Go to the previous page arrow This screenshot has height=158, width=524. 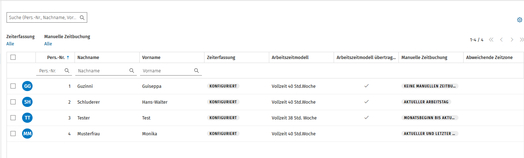tap(501, 40)
